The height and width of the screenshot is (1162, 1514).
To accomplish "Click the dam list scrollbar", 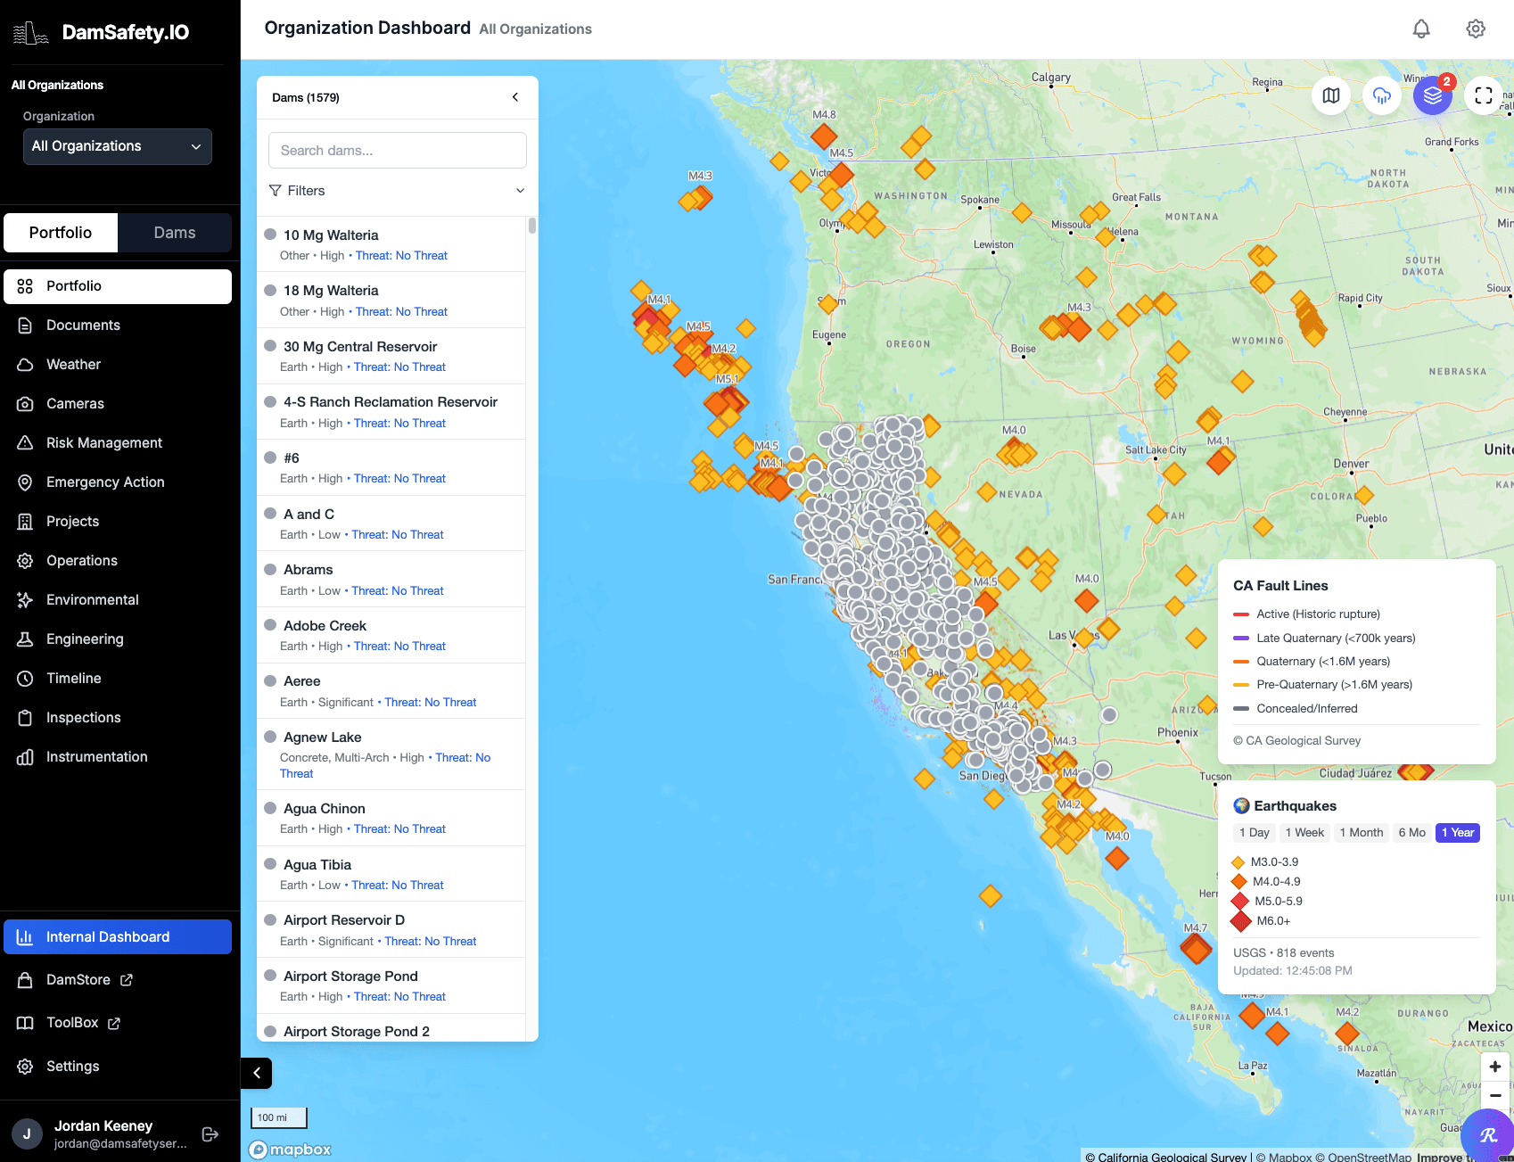I will 532,225.
